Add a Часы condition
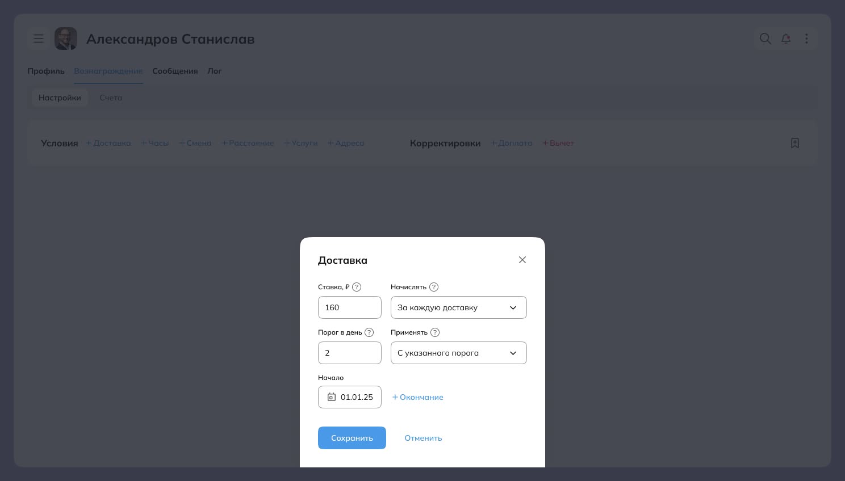This screenshot has height=481, width=845. [x=155, y=143]
